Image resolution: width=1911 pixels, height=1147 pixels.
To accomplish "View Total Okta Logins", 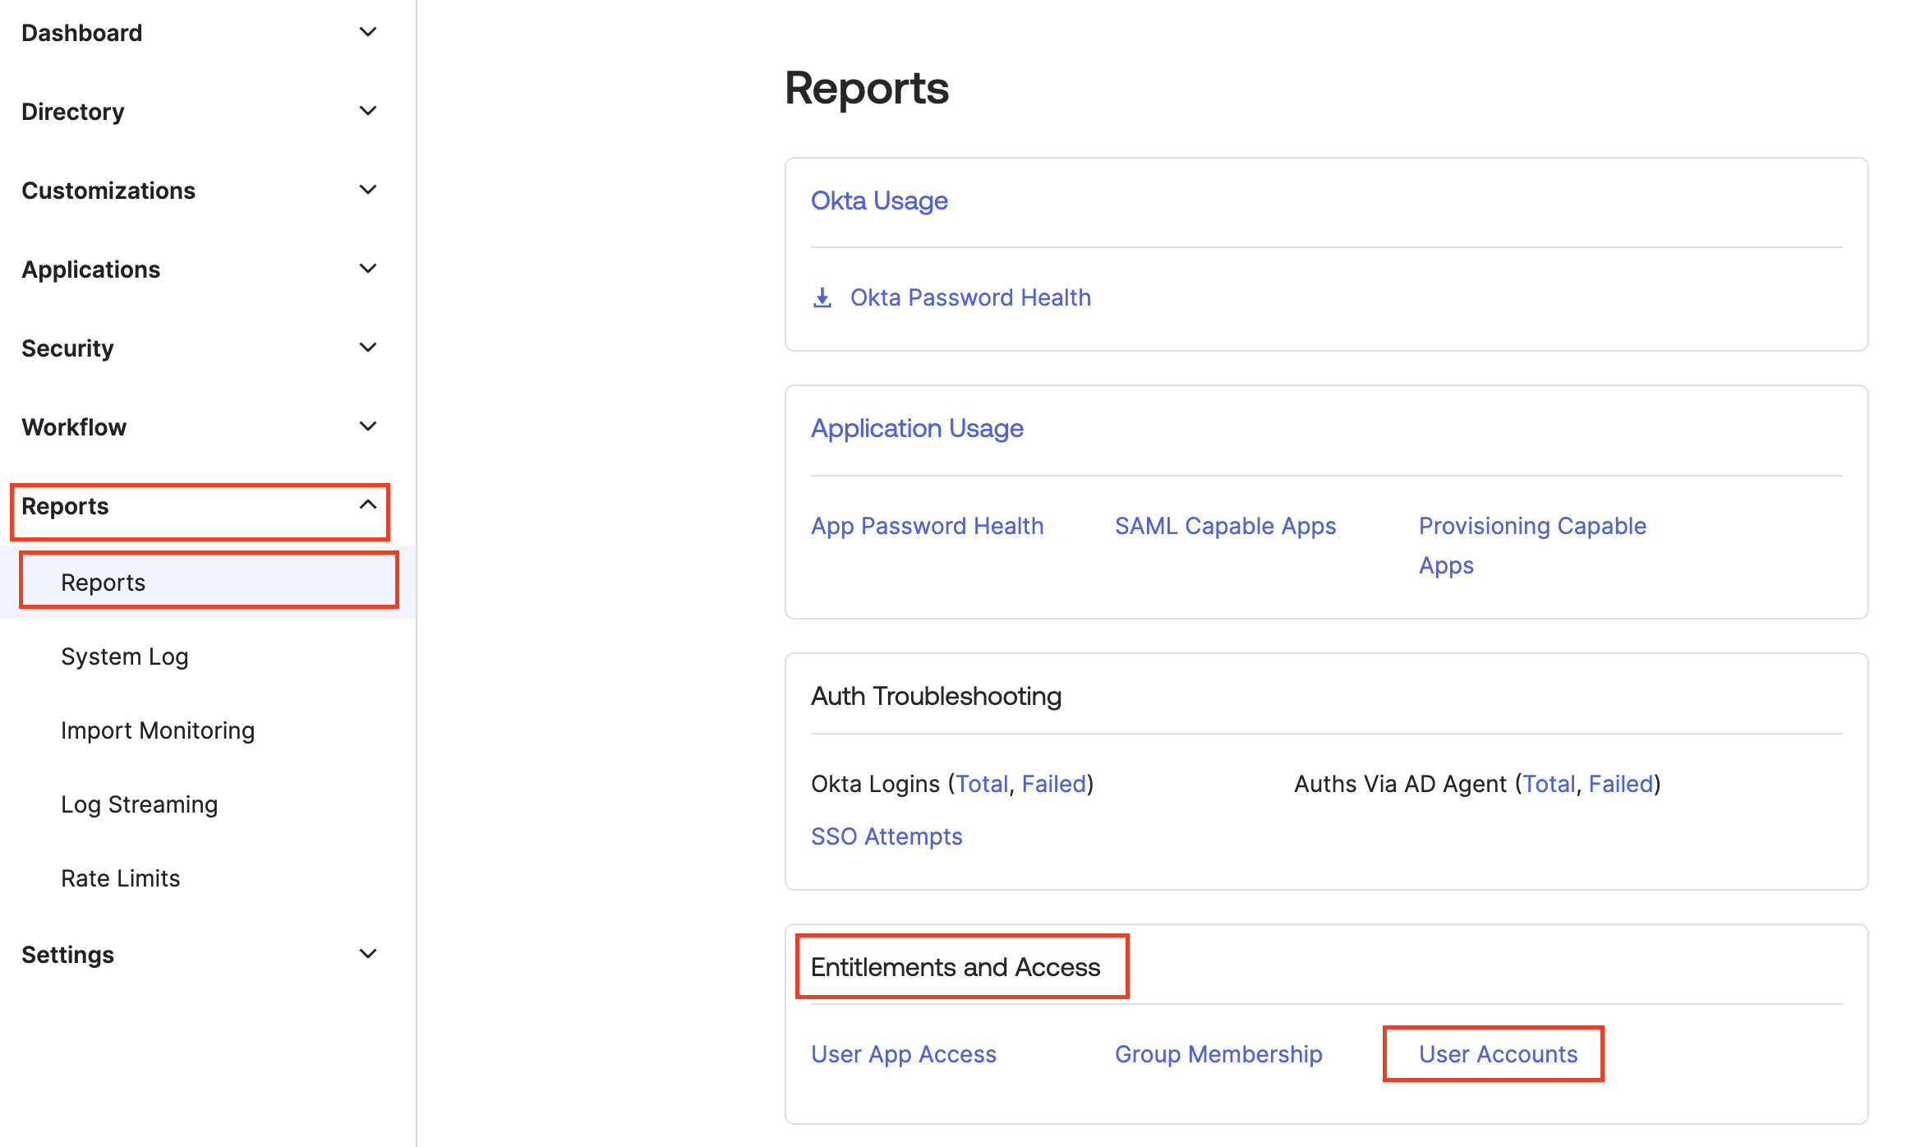I will [983, 783].
